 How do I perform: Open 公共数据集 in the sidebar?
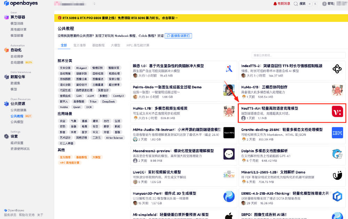click(x=18, y=110)
